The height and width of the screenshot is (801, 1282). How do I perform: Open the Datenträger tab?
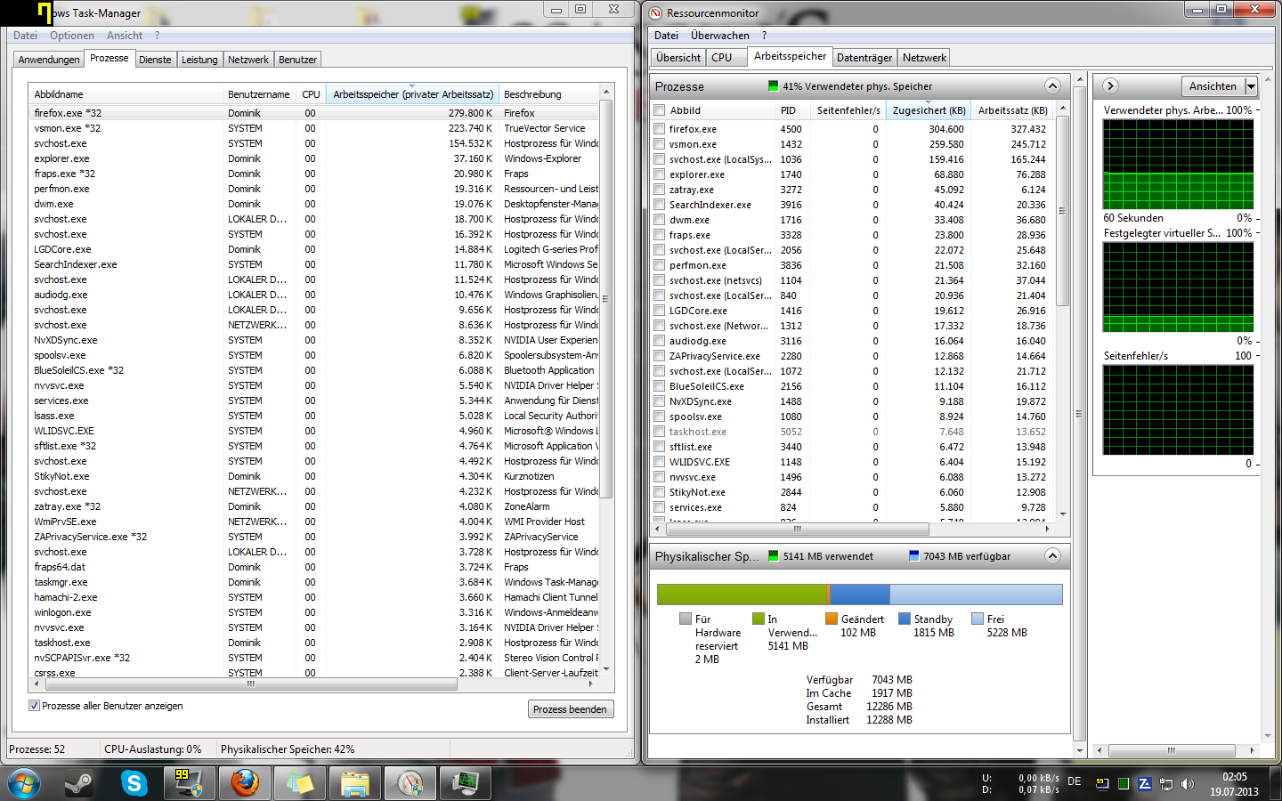click(x=864, y=58)
